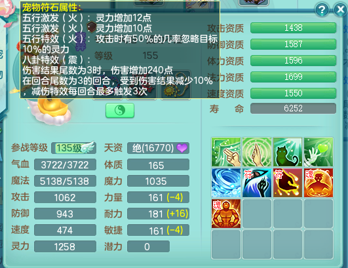Open the black cat skill icon
The image size is (348, 268).
pyautogui.click(x=288, y=152)
